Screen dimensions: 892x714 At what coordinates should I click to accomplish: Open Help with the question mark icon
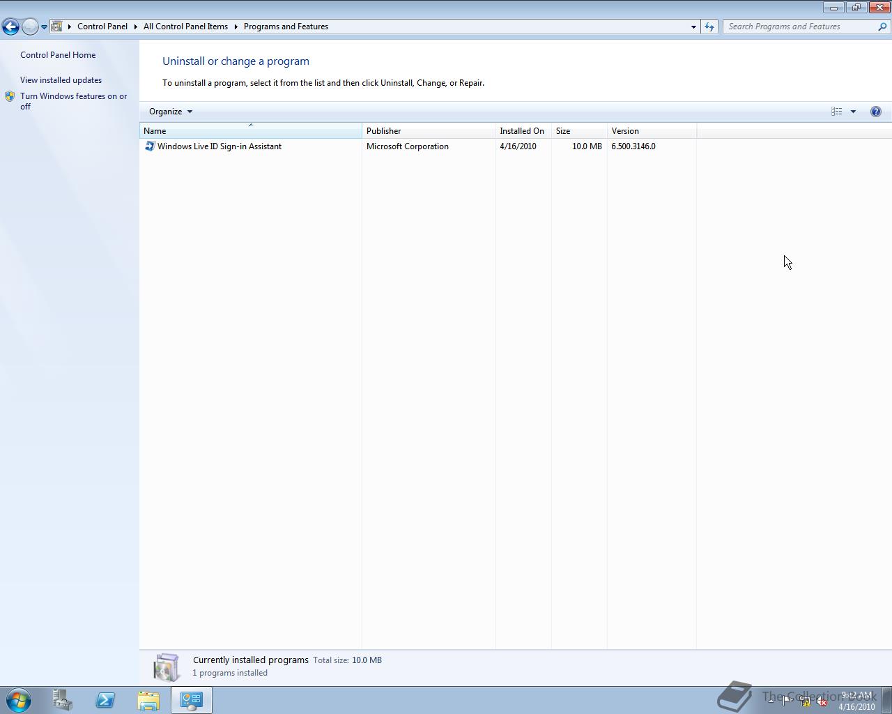click(x=876, y=112)
